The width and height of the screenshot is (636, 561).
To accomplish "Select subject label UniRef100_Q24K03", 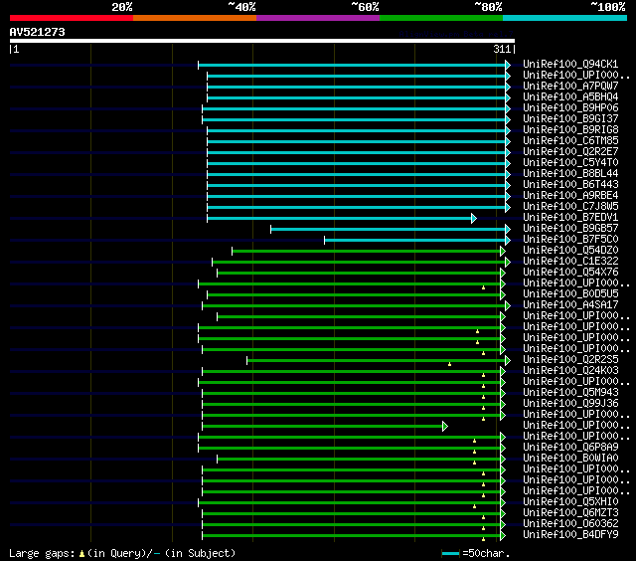I will (x=570, y=371).
